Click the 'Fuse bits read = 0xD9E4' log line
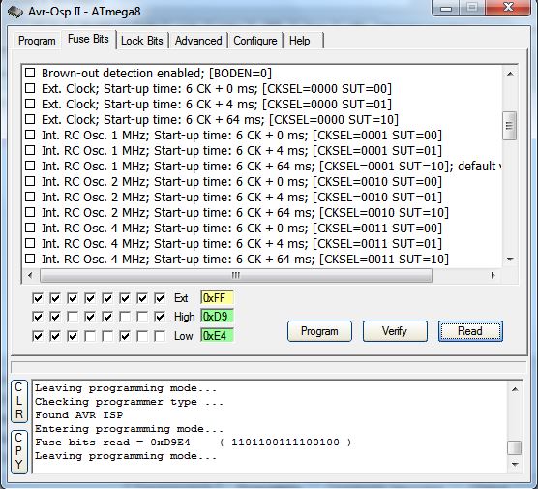Image resolution: width=538 pixels, height=489 pixels. [x=194, y=443]
